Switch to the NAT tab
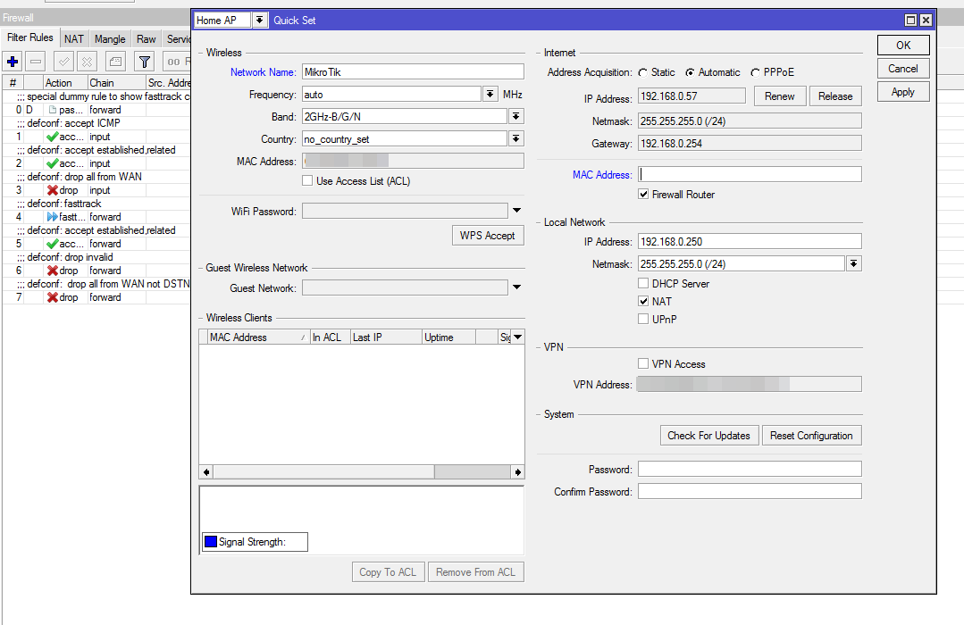964x625 pixels. coord(74,39)
